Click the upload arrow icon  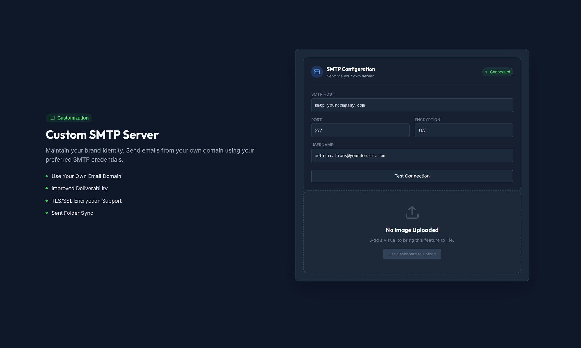tap(412, 212)
